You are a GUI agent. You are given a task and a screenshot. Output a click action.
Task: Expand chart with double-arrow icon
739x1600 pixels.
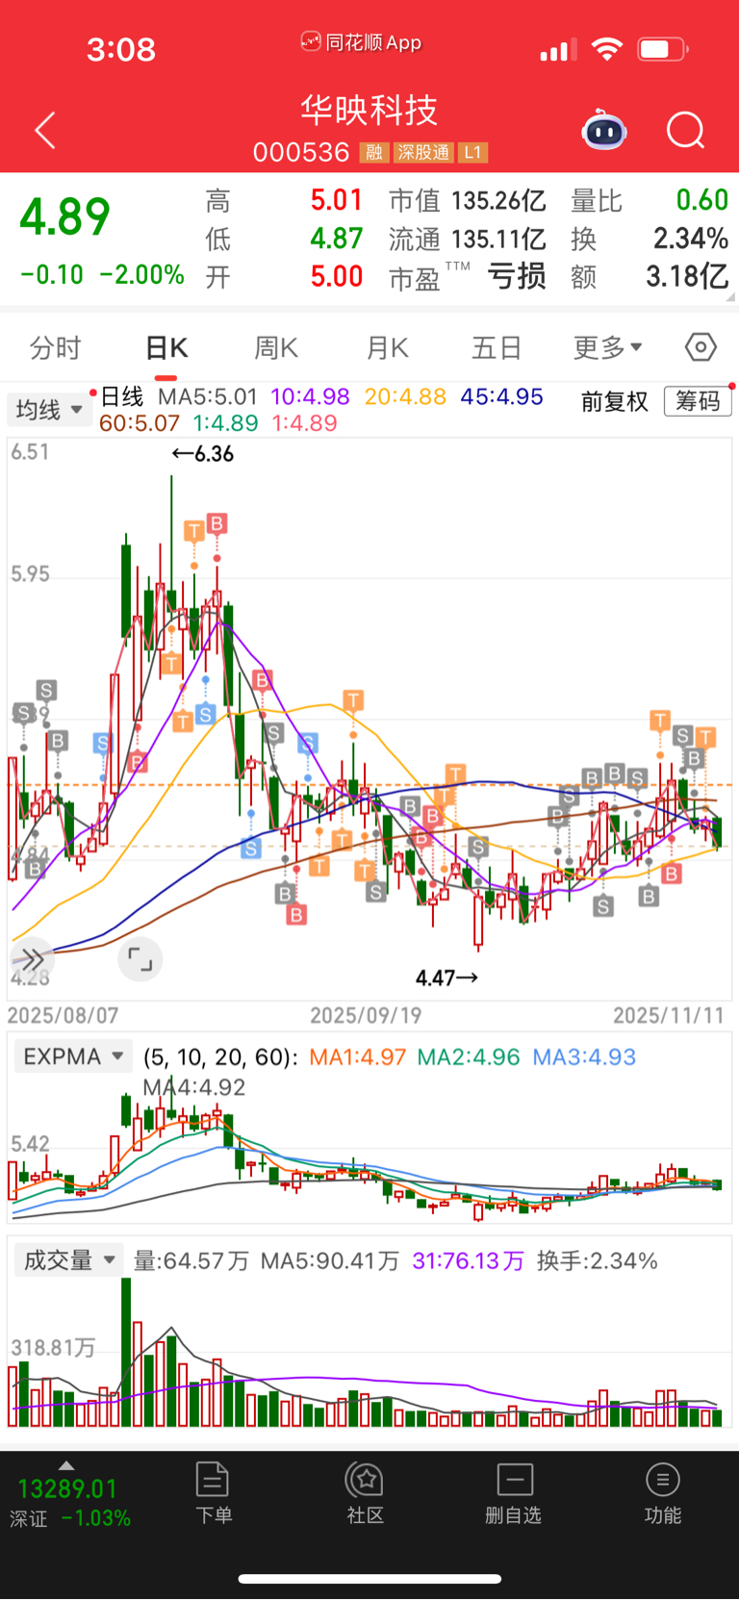pos(33,958)
